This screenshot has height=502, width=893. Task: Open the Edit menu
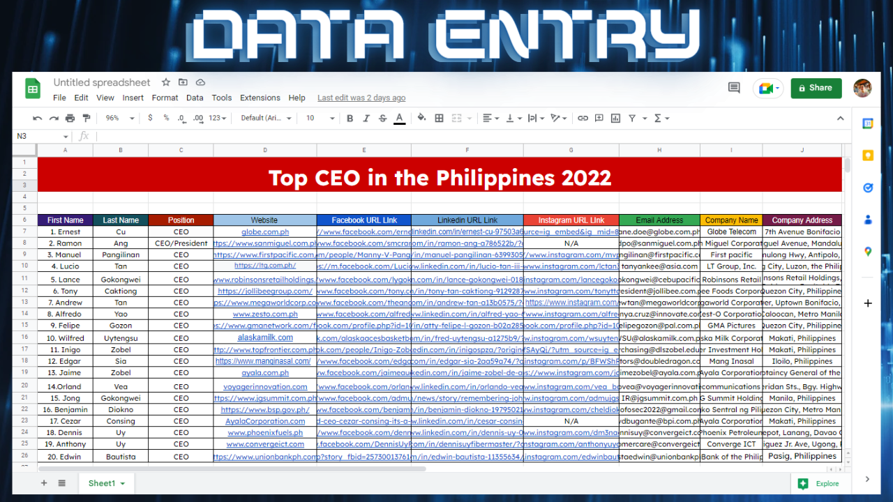(81, 98)
